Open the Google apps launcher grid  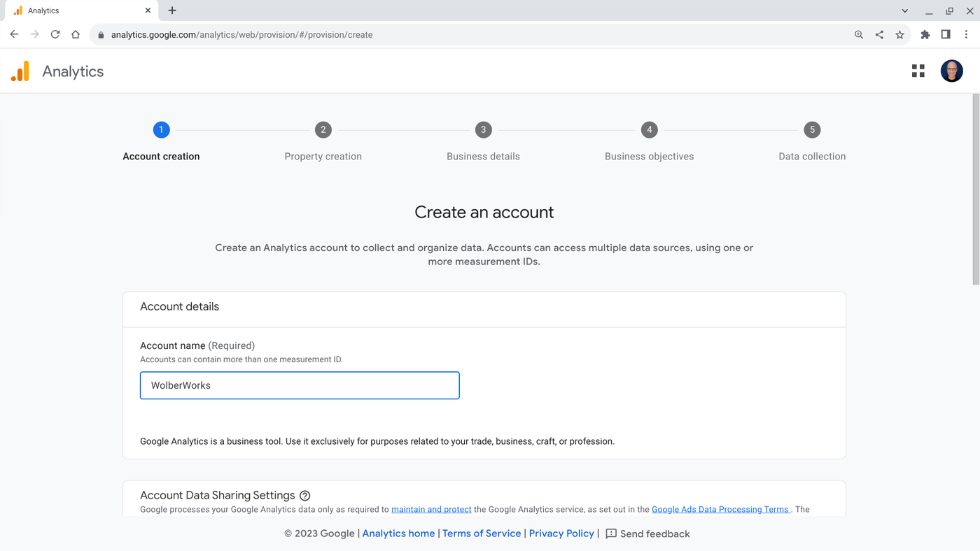[x=918, y=71]
